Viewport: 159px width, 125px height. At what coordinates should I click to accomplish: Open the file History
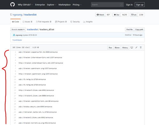[x=125, y=47]
